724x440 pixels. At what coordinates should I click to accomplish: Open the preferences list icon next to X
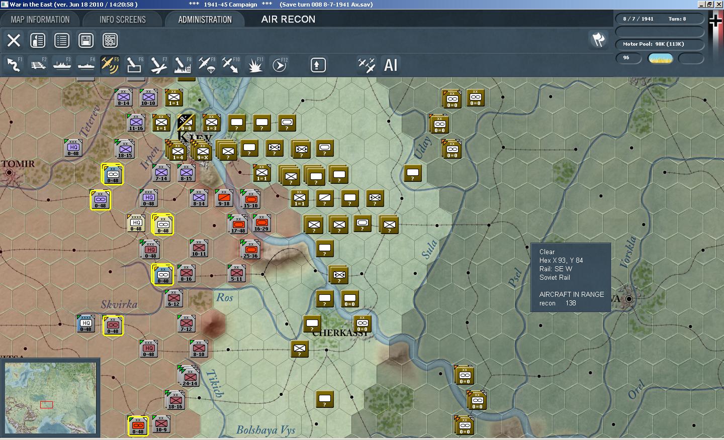click(x=38, y=40)
